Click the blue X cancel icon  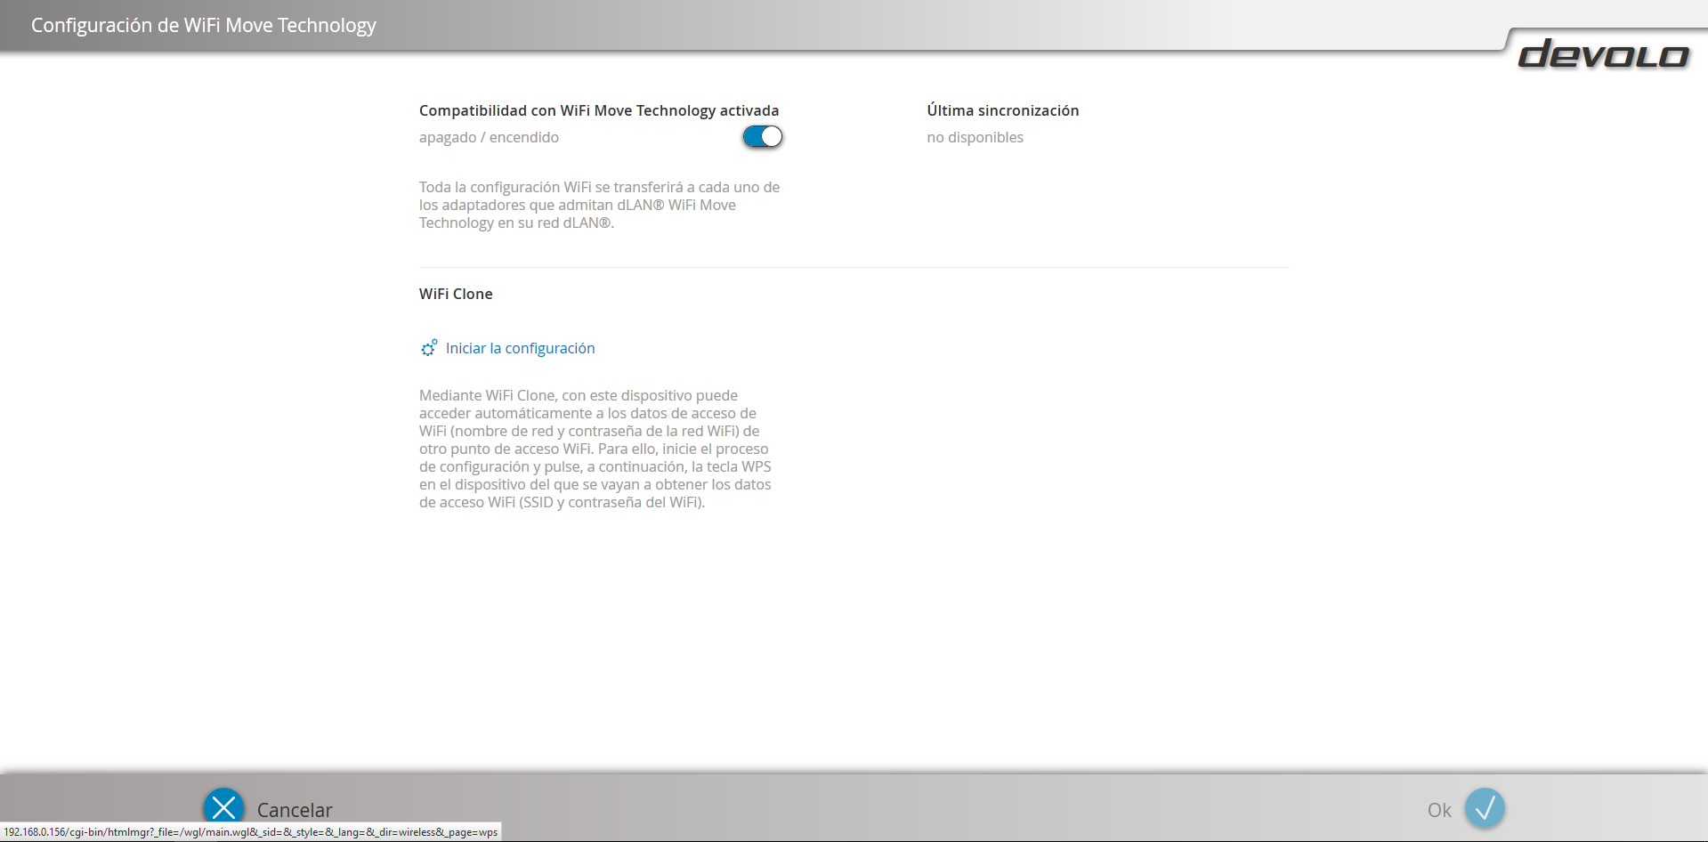click(x=223, y=808)
